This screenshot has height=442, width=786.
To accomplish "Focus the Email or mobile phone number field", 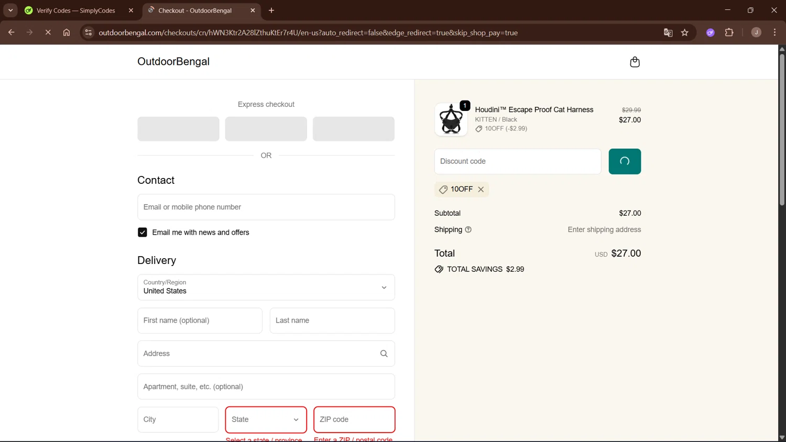I will [x=266, y=207].
